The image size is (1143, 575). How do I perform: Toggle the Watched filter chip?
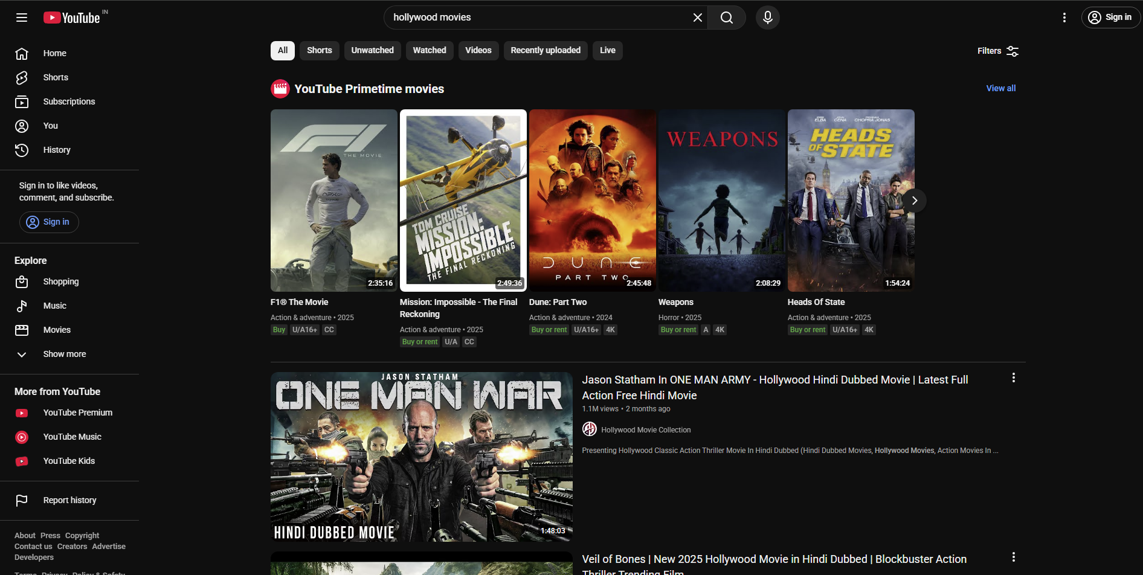pyautogui.click(x=429, y=50)
